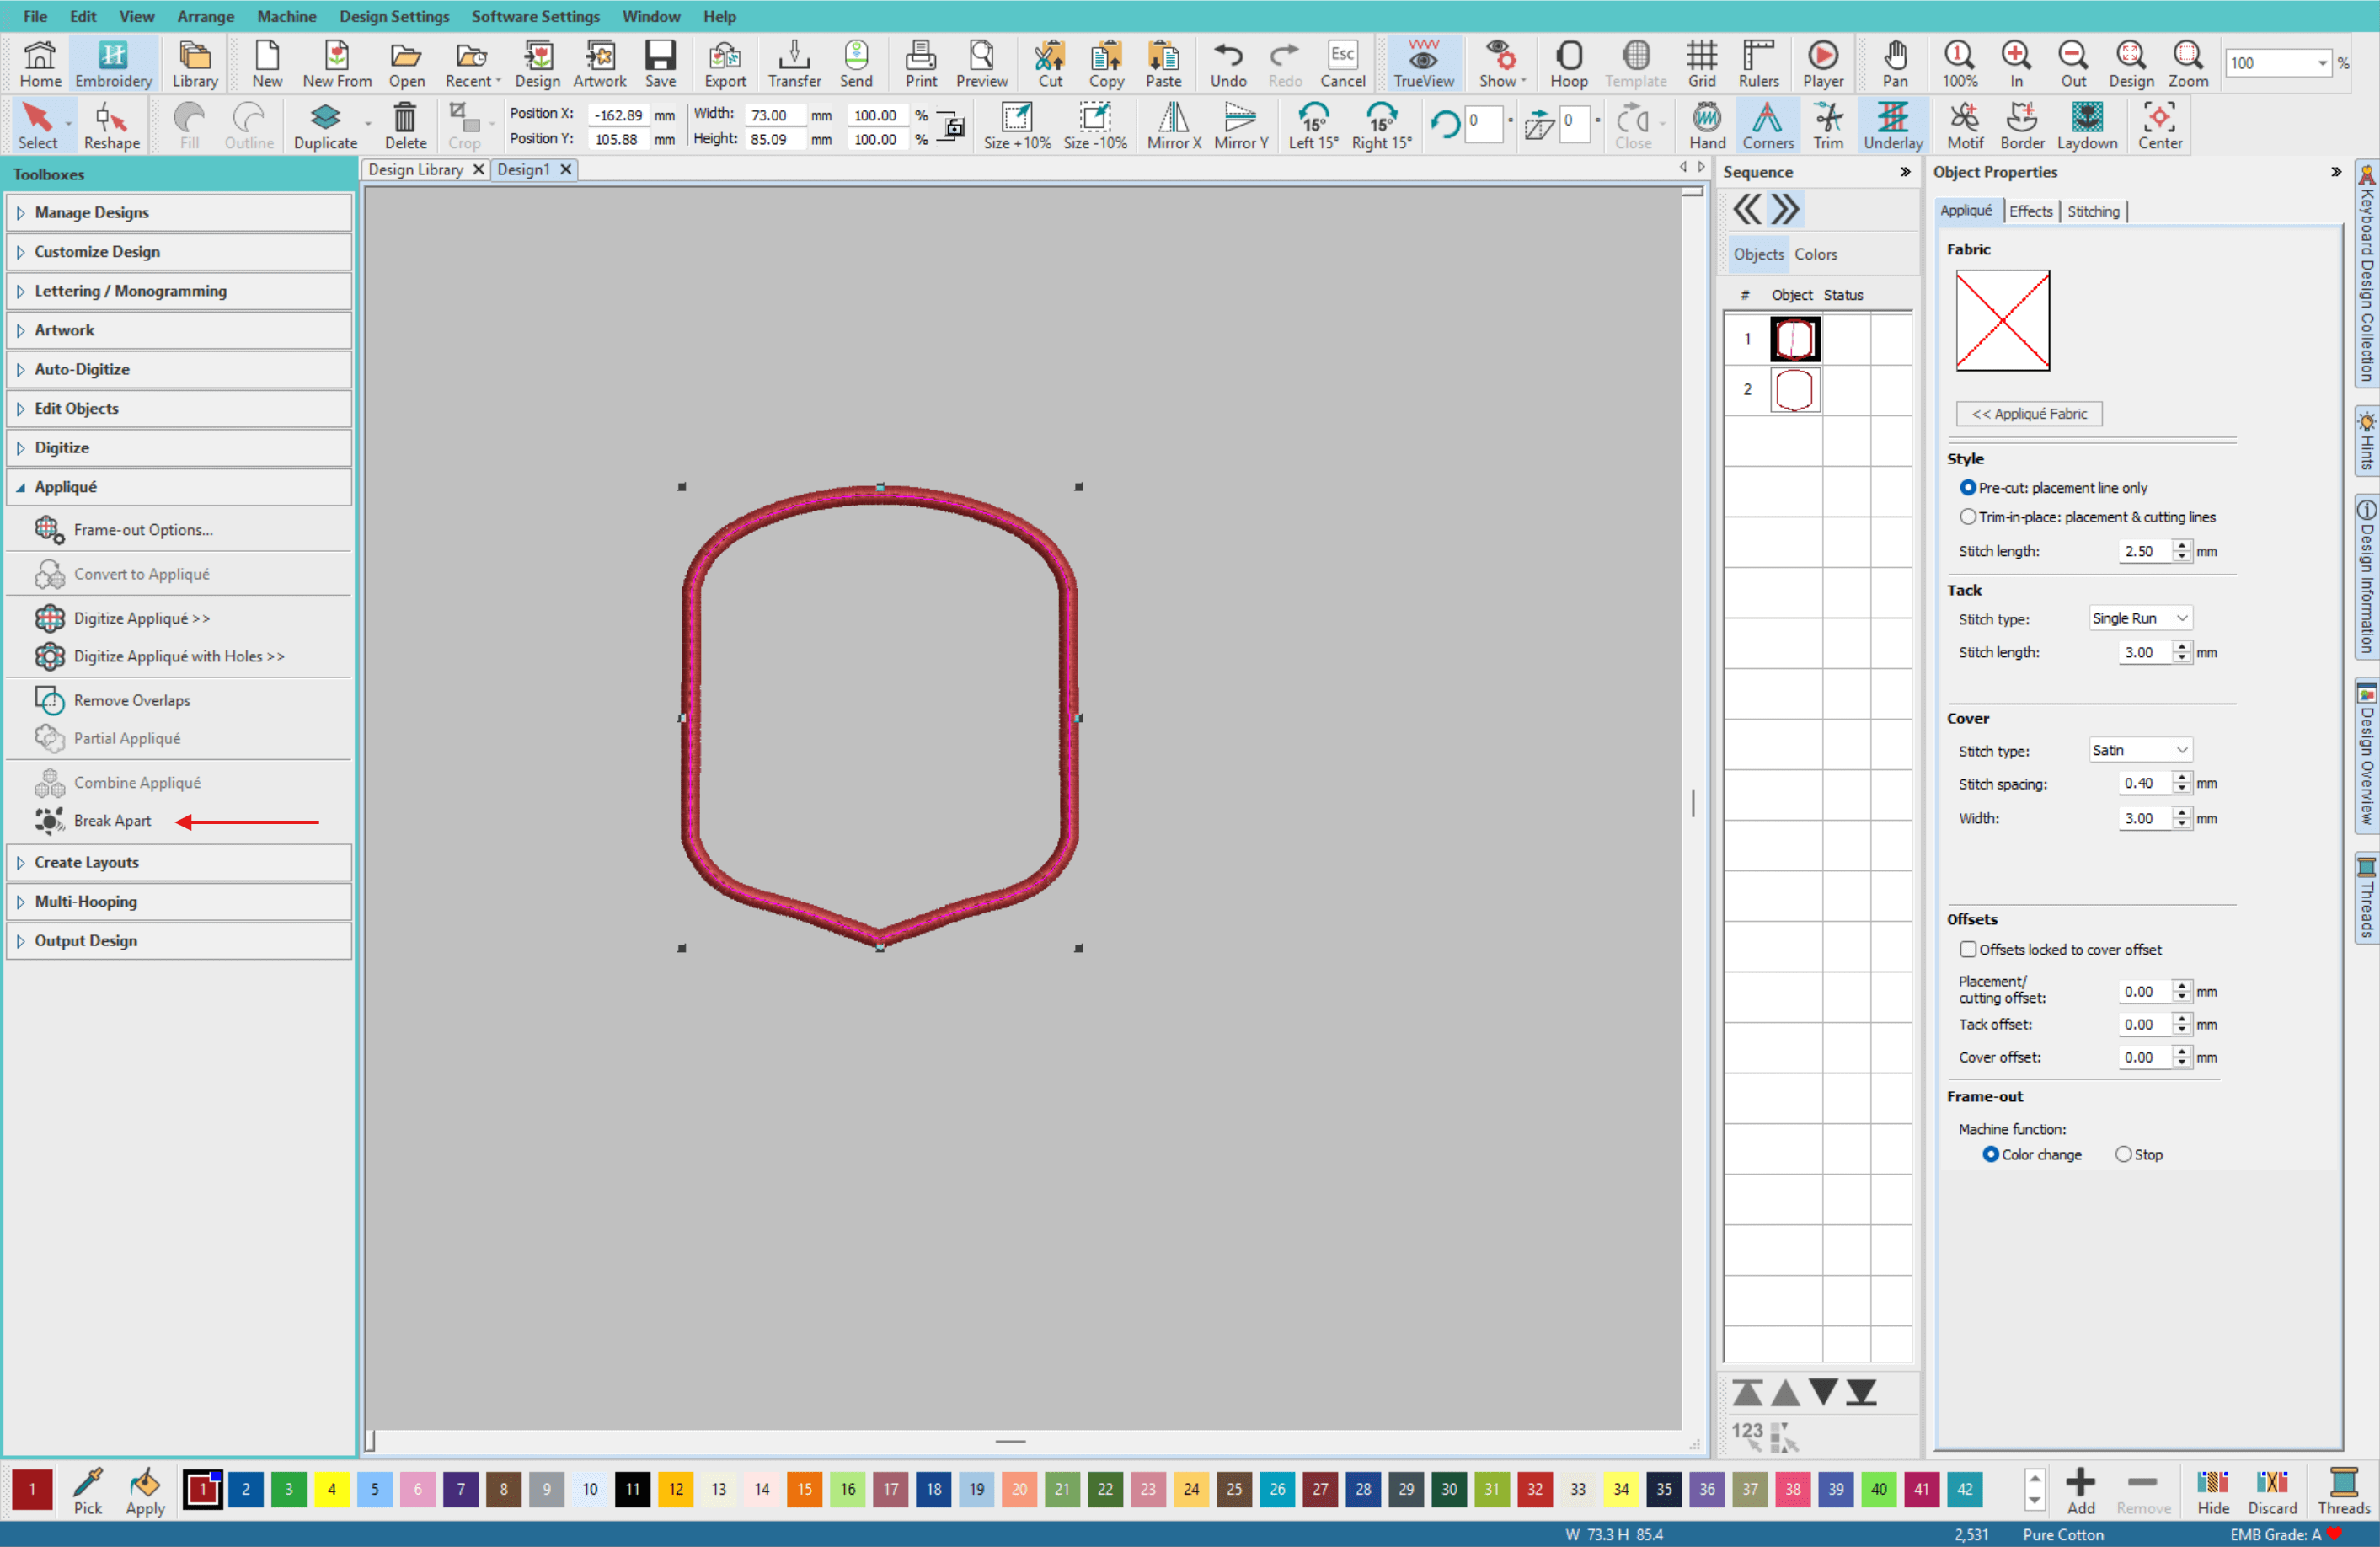Toggle TrueView display mode
The width and height of the screenshot is (2380, 1547).
point(1423,63)
